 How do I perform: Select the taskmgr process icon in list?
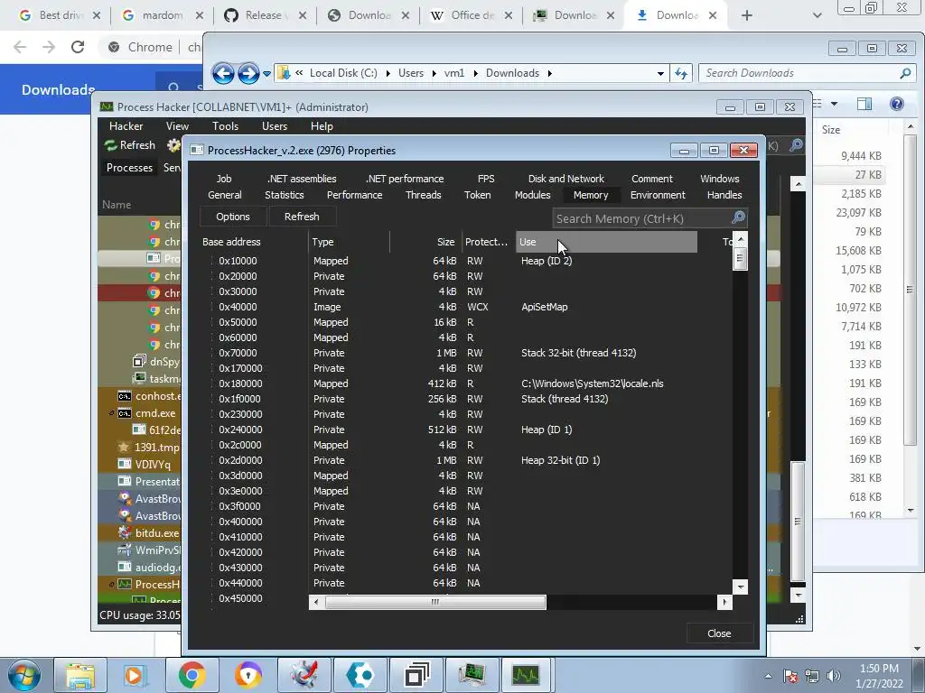(x=139, y=378)
